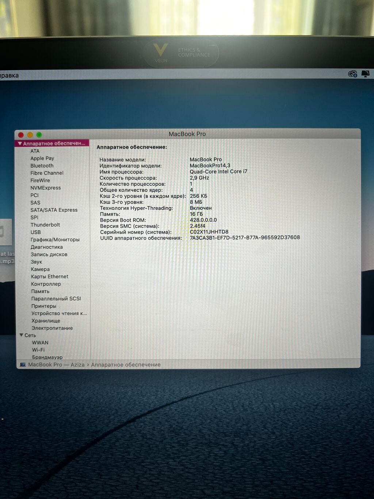The height and width of the screenshot is (499, 374).
Task: Open Принтеры in the sidebar
Action: pos(44,306)
